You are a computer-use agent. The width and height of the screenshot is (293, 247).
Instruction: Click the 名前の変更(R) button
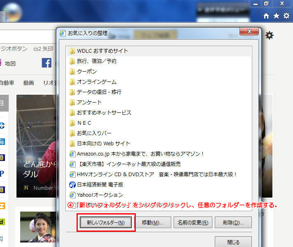coord(193,223)
